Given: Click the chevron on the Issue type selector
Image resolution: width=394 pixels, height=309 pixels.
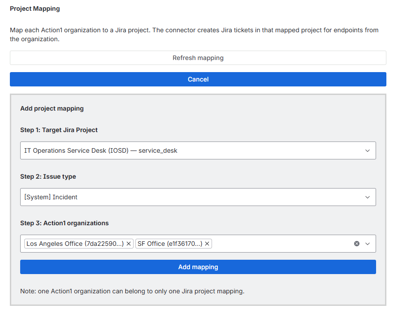Looking at the screenshot, I should coord(368,197).
